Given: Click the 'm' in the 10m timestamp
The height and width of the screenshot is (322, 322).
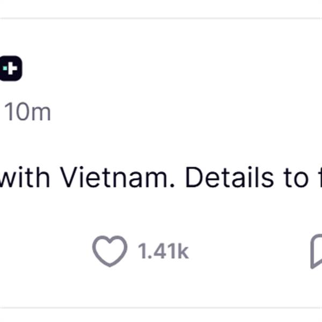Looking at the screenshot, I should [x=41, y=113].
